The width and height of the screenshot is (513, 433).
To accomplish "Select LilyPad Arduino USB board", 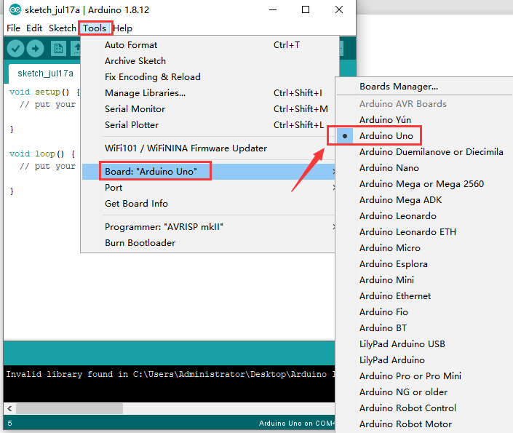I will 425,344.
